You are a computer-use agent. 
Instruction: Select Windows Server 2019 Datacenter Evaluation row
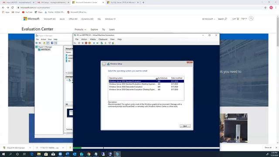click(x=146, y=87)
